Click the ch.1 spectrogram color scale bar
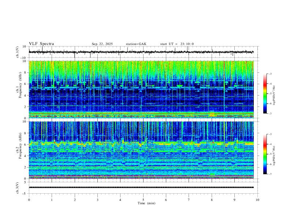290x224 pixels. 265,94
